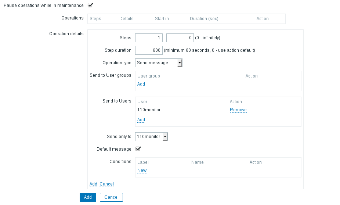Screen dimensions: 340x205
Task: Click the Action header in Operations table
Action: tap(263, 19)
